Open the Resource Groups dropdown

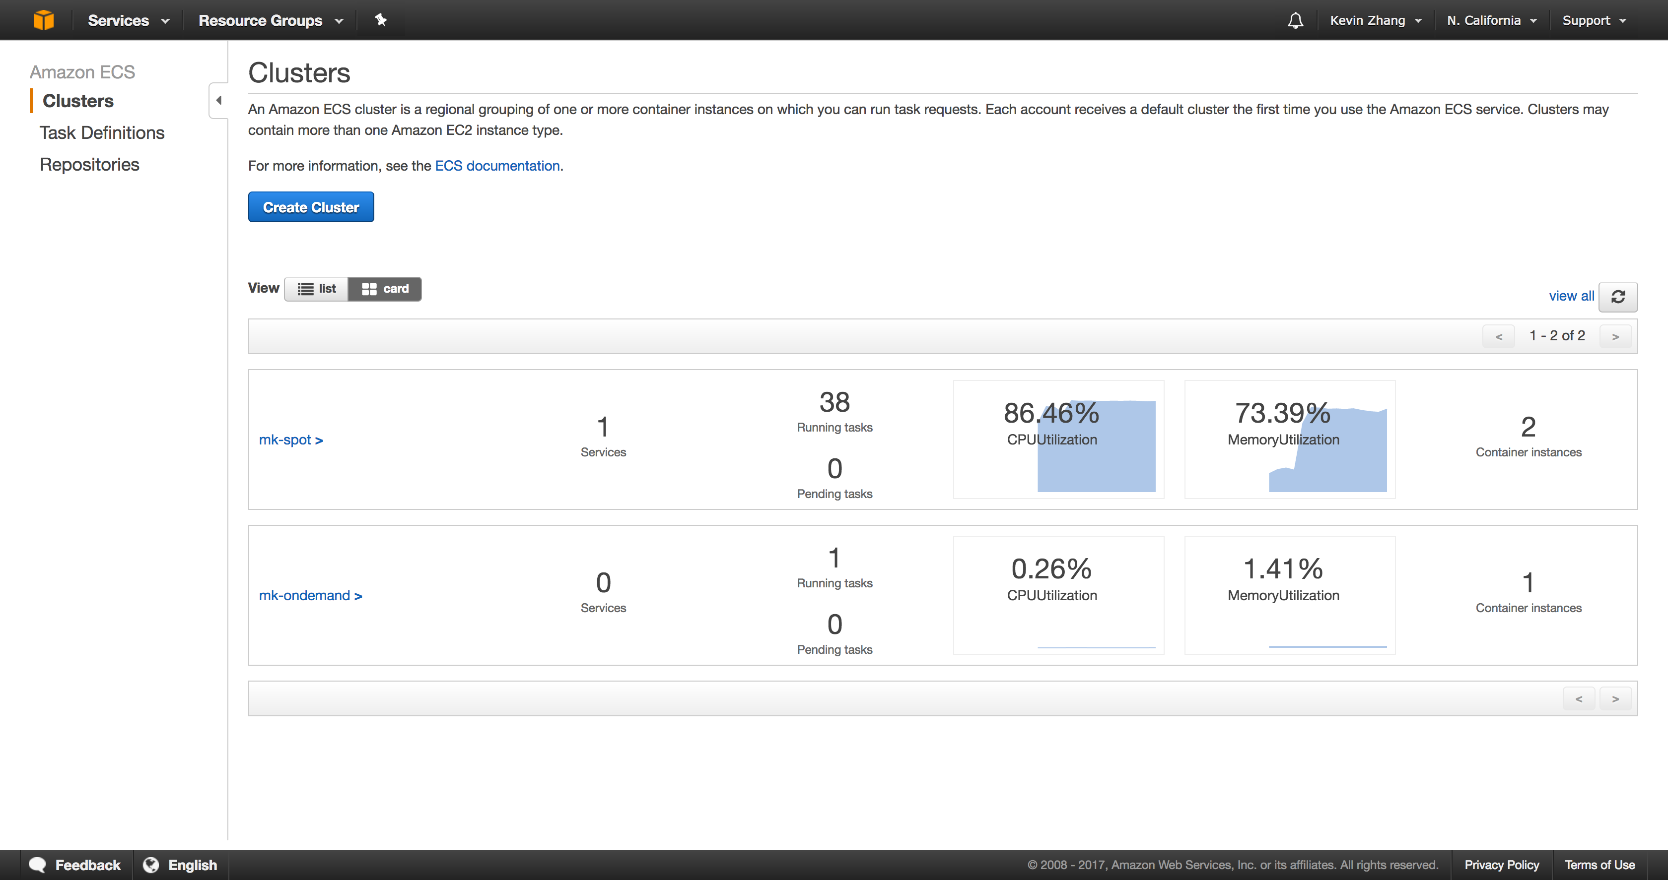point(270,21)
